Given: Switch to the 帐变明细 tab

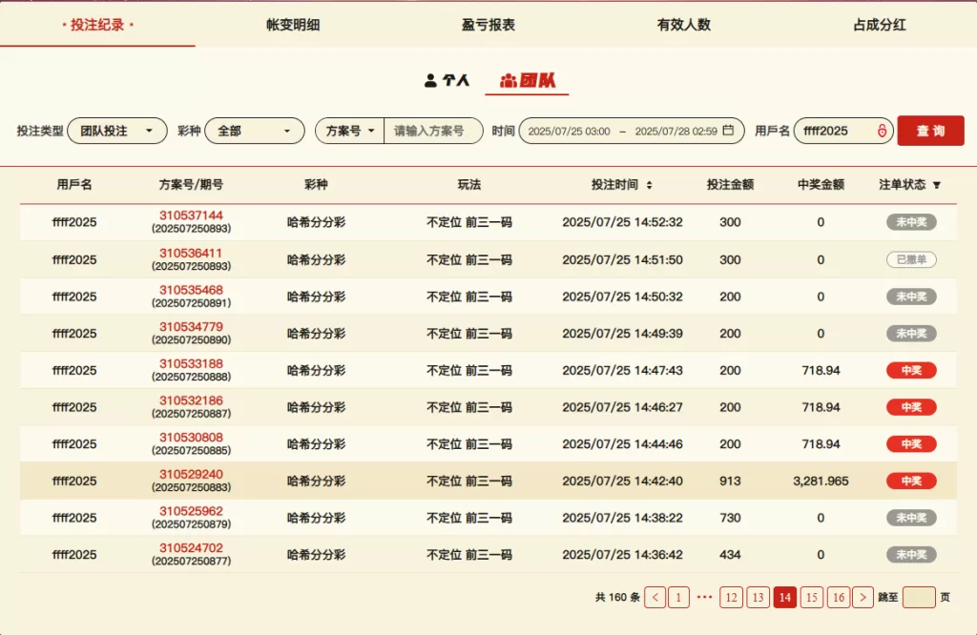Looking at the screenshot, I should point(293,25).
